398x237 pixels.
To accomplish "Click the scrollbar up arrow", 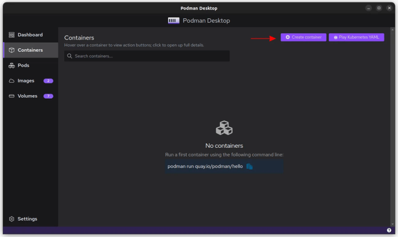I will click(392, 30).
